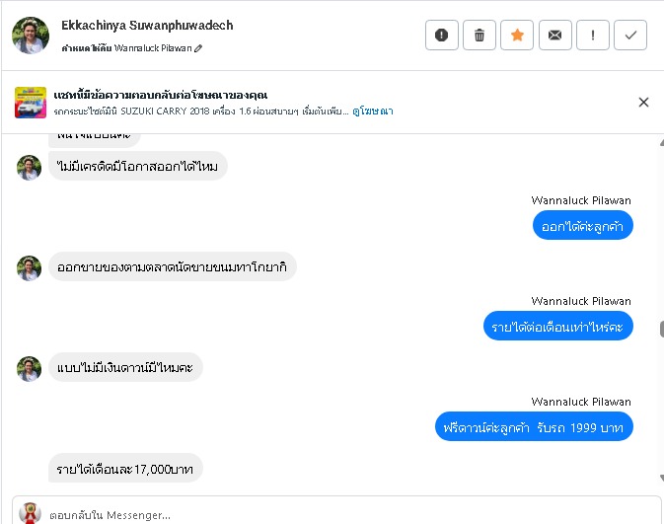Click the Ekkachinya Suwanphuwadech contact name
Viewport: 664px width, 524px height.
(147, 26)
